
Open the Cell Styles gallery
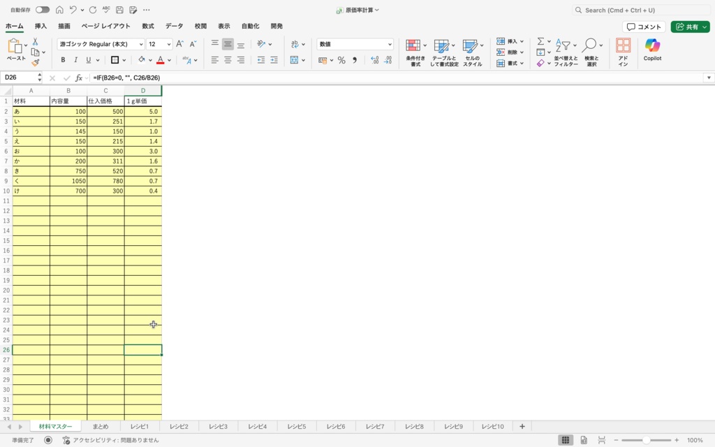tap(473, 52)
